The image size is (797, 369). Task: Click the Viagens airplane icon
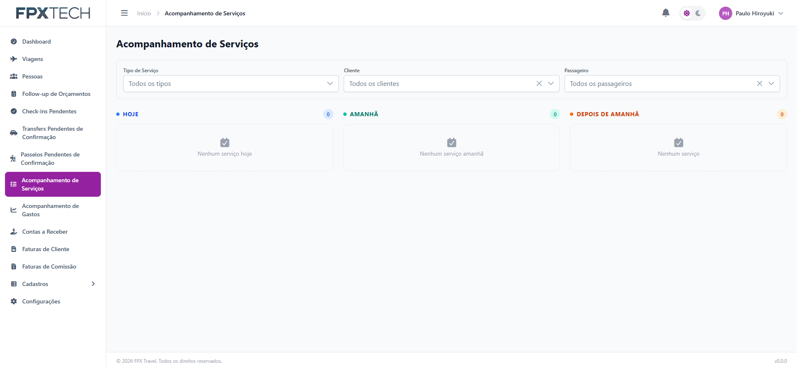click(14, 59)
